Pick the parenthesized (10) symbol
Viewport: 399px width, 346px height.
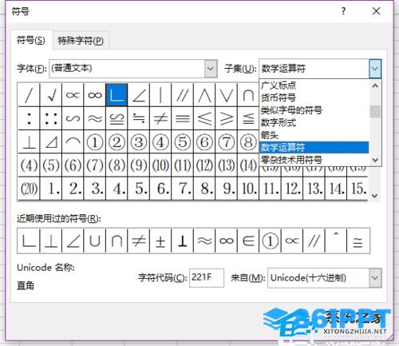[x=160, y=165]
